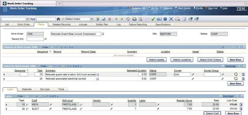
Task: Download the Tasks table data
Action: [x=230, y=66]
